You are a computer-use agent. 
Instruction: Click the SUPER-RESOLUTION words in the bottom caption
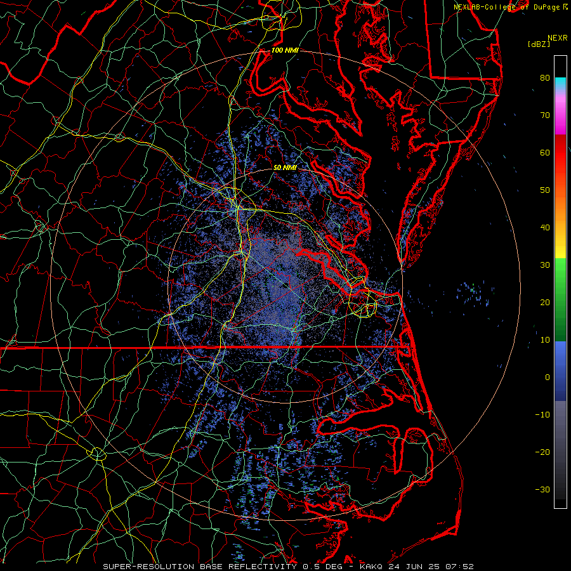148,567
